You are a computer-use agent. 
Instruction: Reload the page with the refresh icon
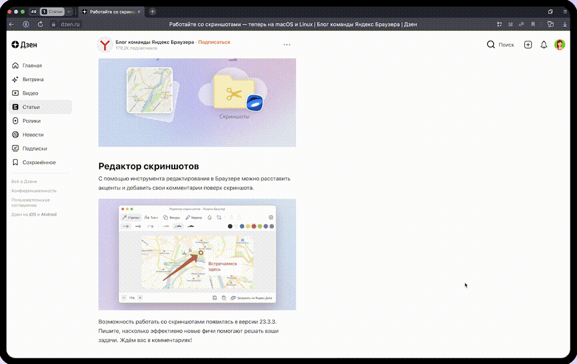(40, 25)
